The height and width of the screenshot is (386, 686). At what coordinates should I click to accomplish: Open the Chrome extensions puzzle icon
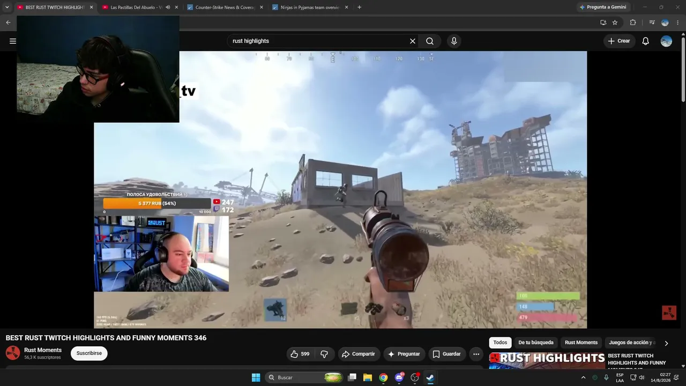[633, 23]
